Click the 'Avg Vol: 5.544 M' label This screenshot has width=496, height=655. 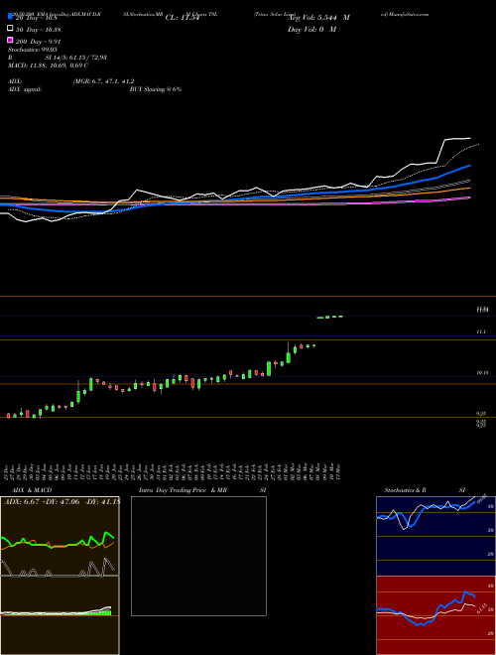tap(318, 18)
